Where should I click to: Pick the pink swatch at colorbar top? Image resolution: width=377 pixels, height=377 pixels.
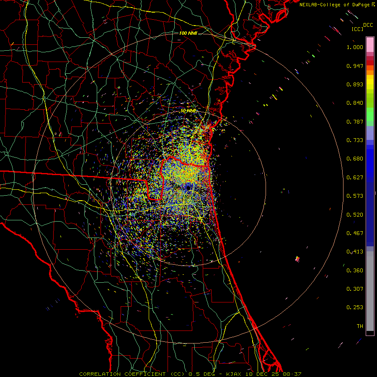coord(370,45)
